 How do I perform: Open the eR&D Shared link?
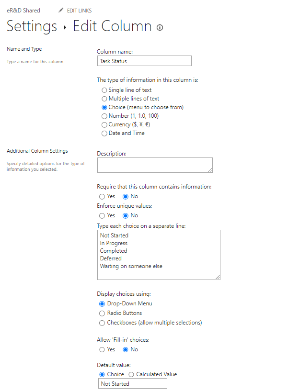pos(23,10)
